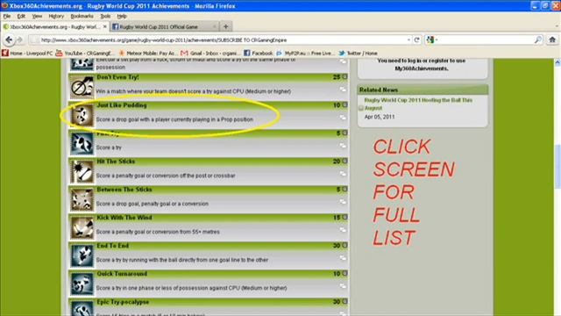Click comment icon on Hit The Sticks row
This screenshot has height=316, width=561.
(x=343, y=174)
